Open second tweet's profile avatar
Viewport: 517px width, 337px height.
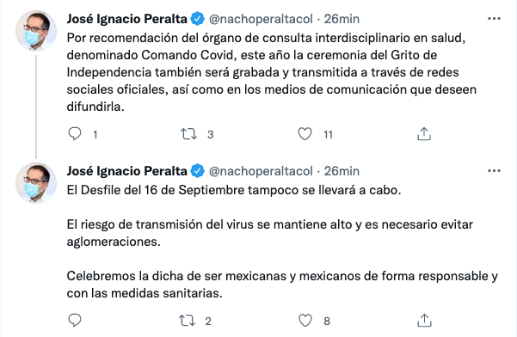point(36,183)
